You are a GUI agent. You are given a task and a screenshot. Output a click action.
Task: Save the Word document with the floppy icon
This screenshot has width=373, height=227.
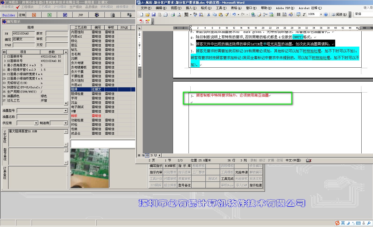point(154,15)
